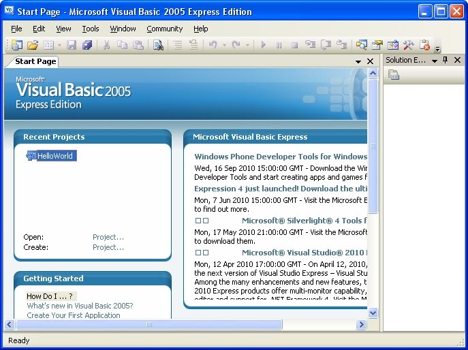The image size is (468, 350).
Task: Click the New Project toolbar icon
Action: (x=17, y=45)
